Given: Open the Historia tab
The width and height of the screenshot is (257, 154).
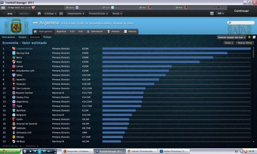Looking at the screenshot, I should [x=130, y=31].
